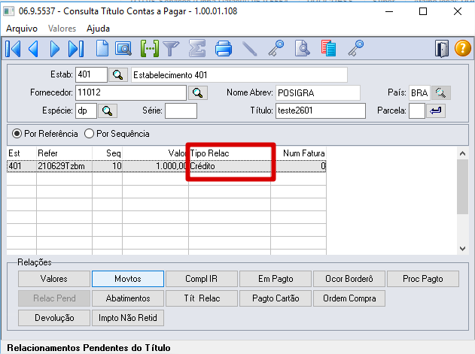The height and width of the screenshot is (354, 475).
Task: Click the Espécie input field
Action: point(86,110)
